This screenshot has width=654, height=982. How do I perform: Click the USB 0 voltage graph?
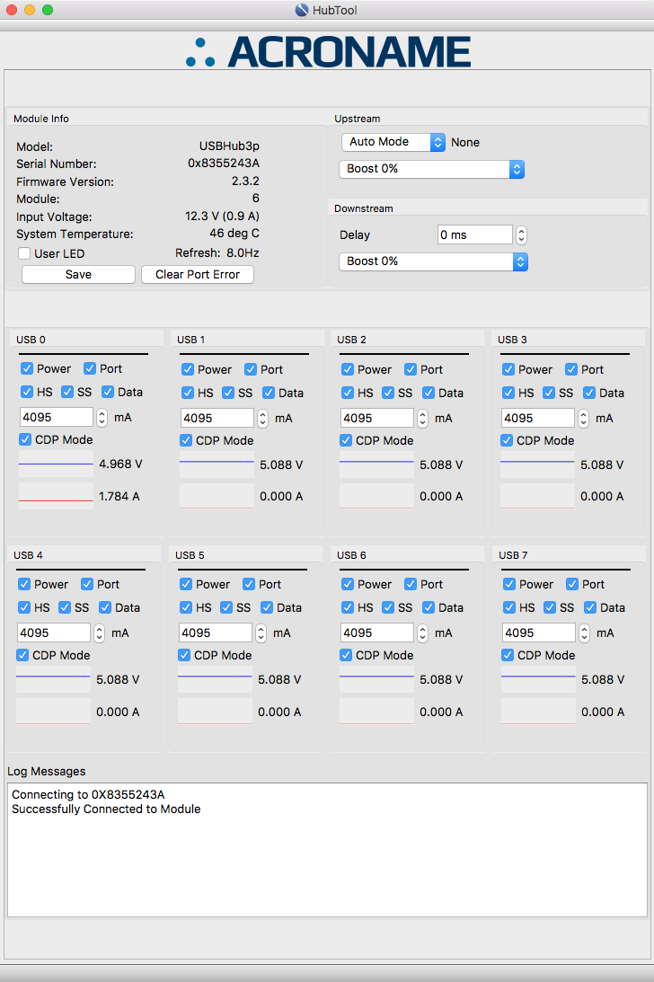pos(56,464)
